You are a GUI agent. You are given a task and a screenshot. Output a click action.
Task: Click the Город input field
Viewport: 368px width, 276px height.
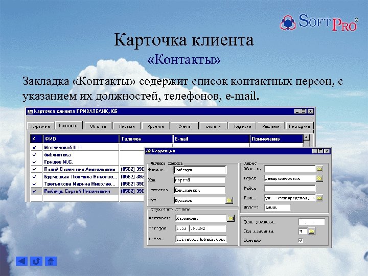290,178
